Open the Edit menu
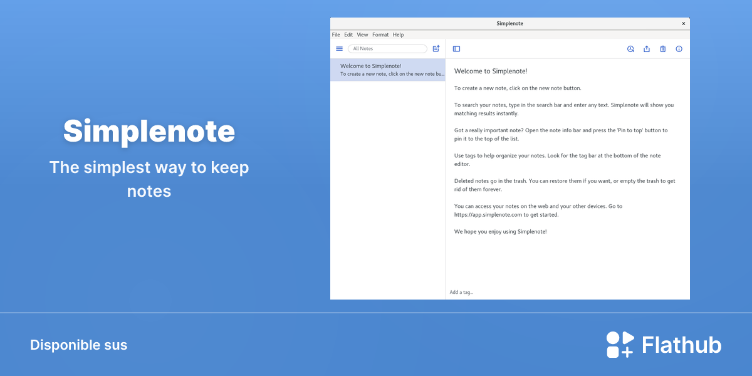 [x=348, y=35]
